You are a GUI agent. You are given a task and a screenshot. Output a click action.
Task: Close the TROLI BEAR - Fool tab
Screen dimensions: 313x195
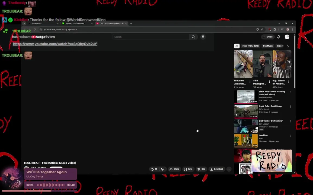(x=126, y=23)
